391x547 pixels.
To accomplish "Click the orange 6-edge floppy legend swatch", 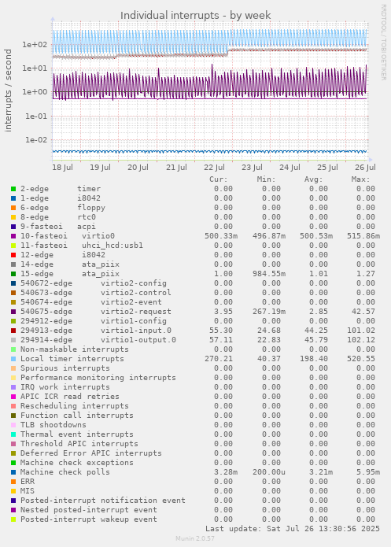I will 13,208.
